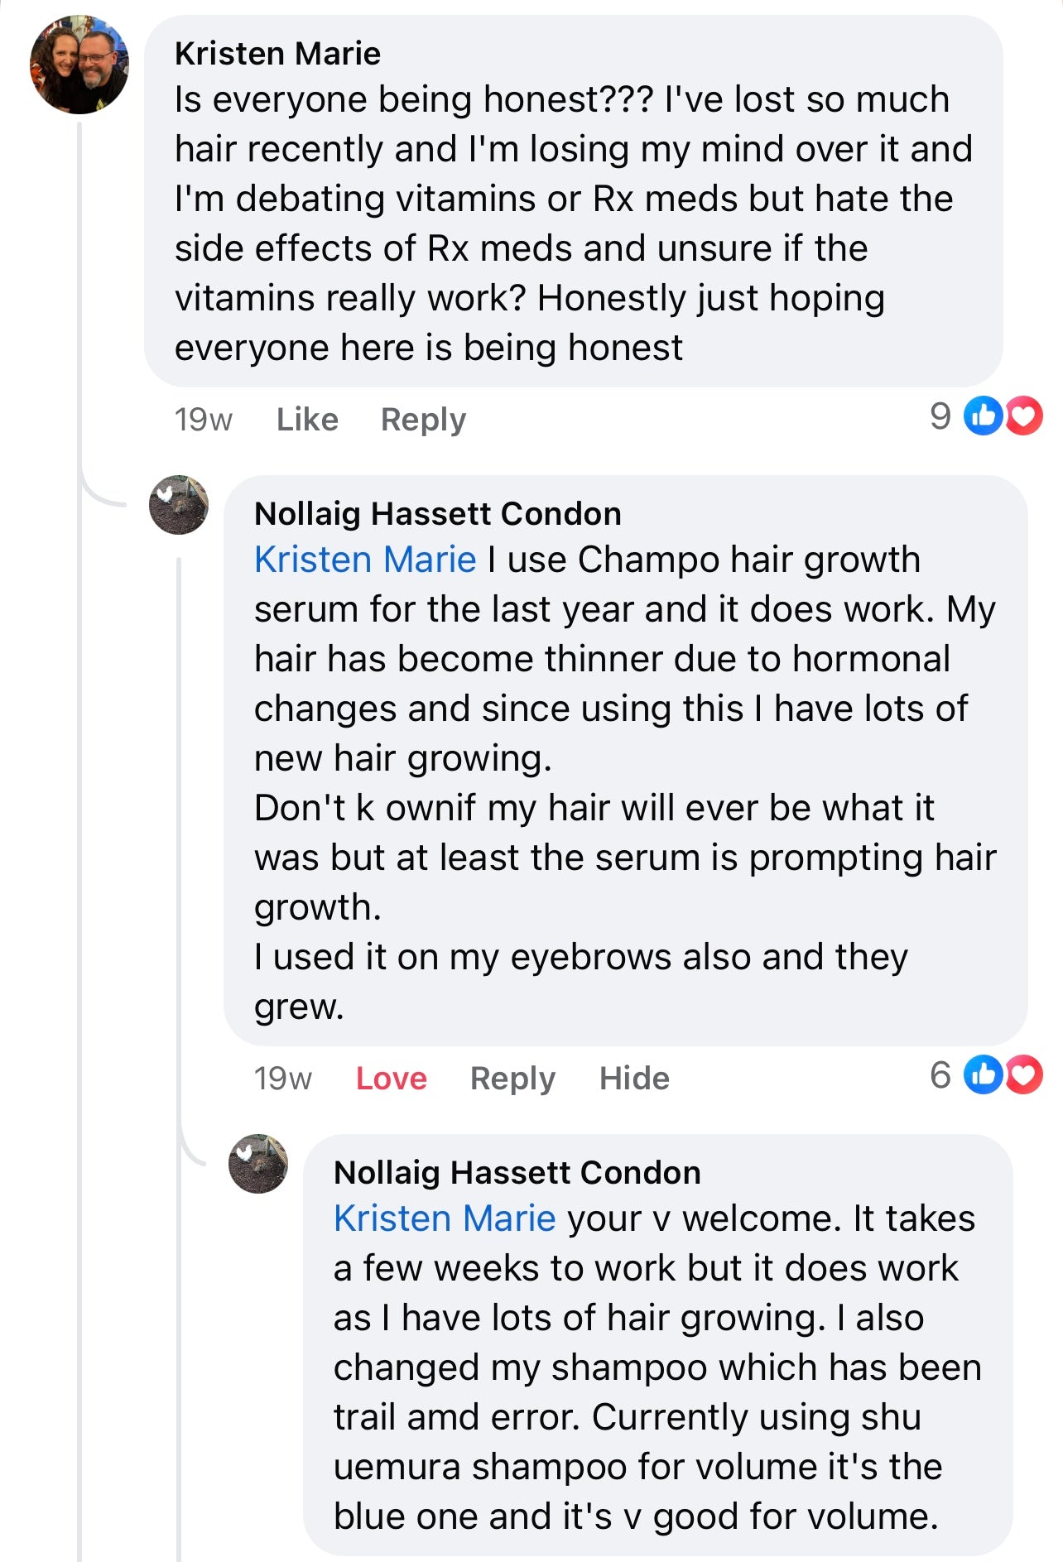
Task: Toggle Love reaction on the serum comment
Action: click(x=391, y=1079)
